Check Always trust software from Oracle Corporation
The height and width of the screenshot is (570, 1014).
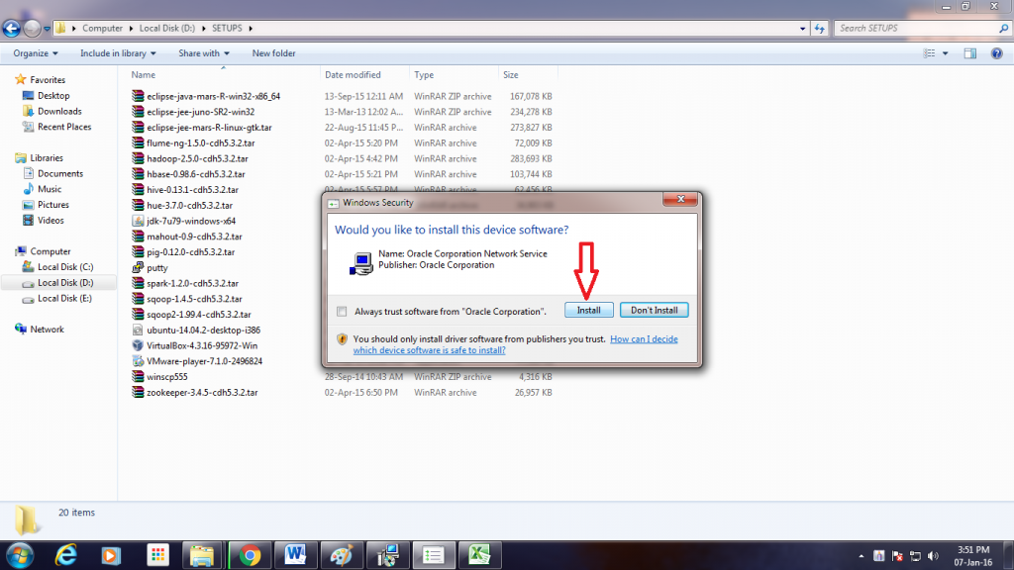pyautogui.click(x=342, y=312)
